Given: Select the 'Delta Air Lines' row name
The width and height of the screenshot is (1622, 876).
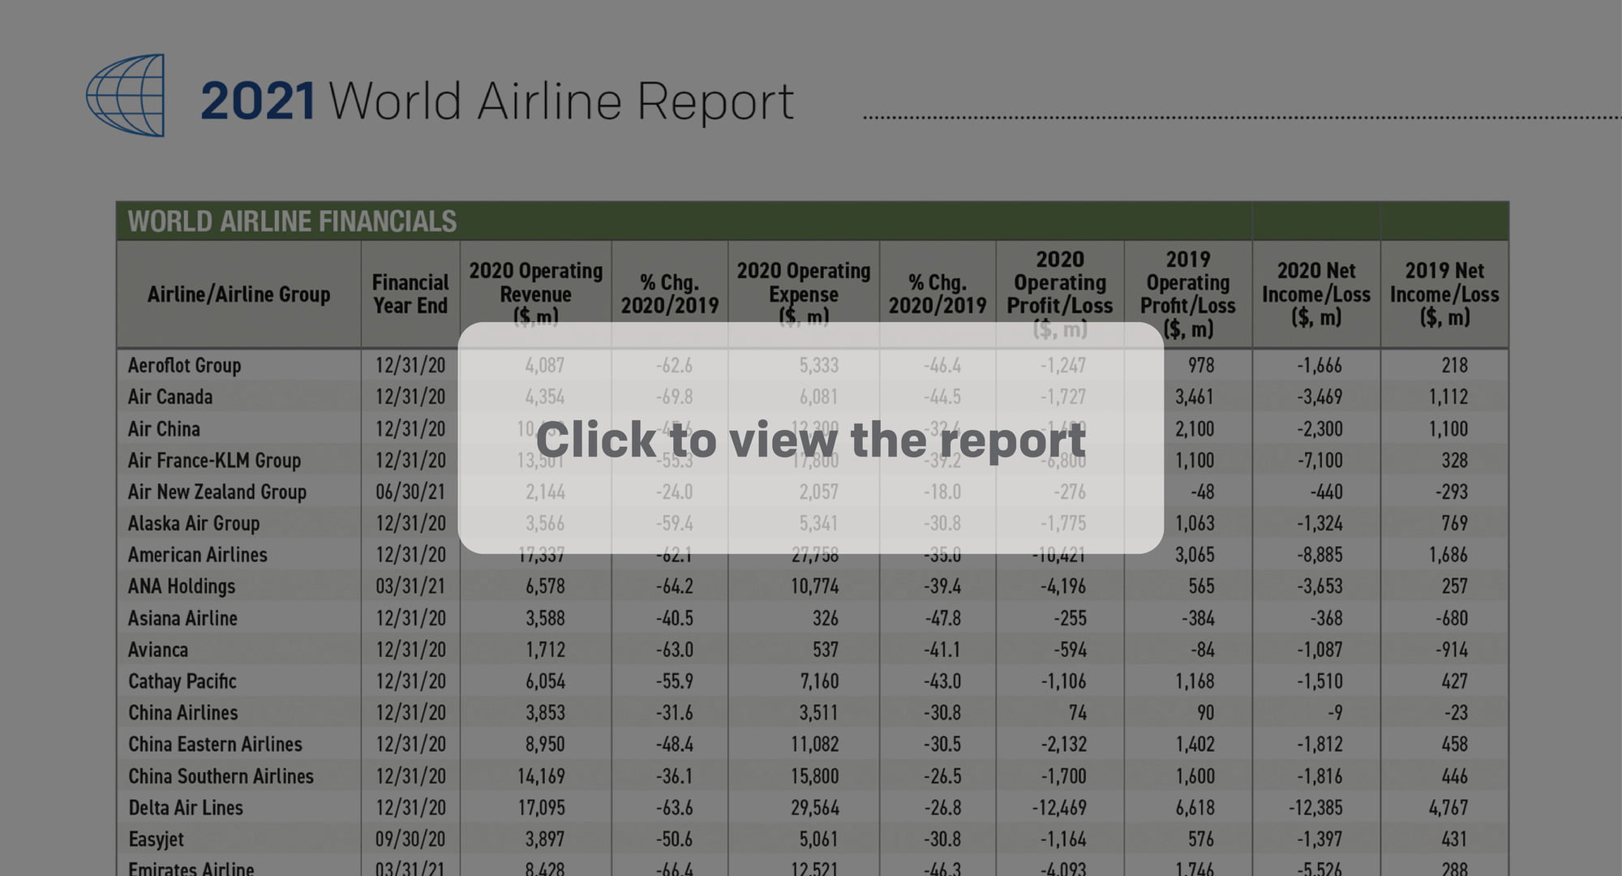Looking at the screenshot, I should (186, 809).
